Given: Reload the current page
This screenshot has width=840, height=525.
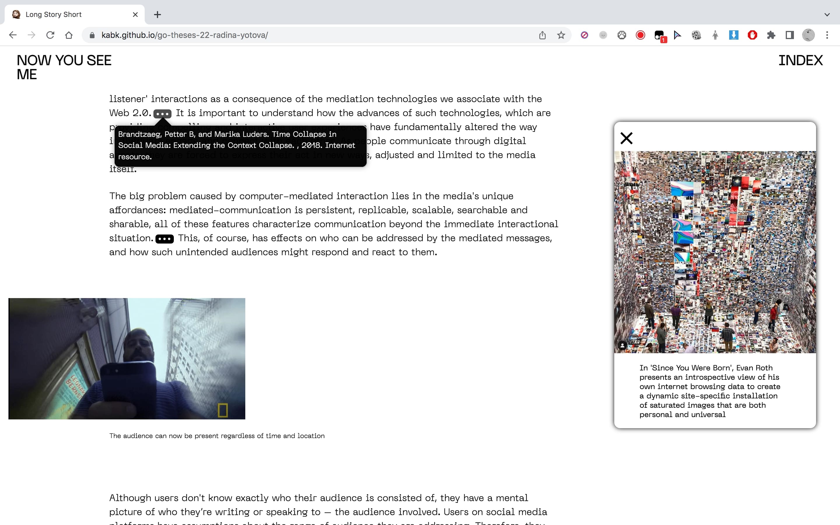Looking at the screenshot, I should [x=50, y=35].
